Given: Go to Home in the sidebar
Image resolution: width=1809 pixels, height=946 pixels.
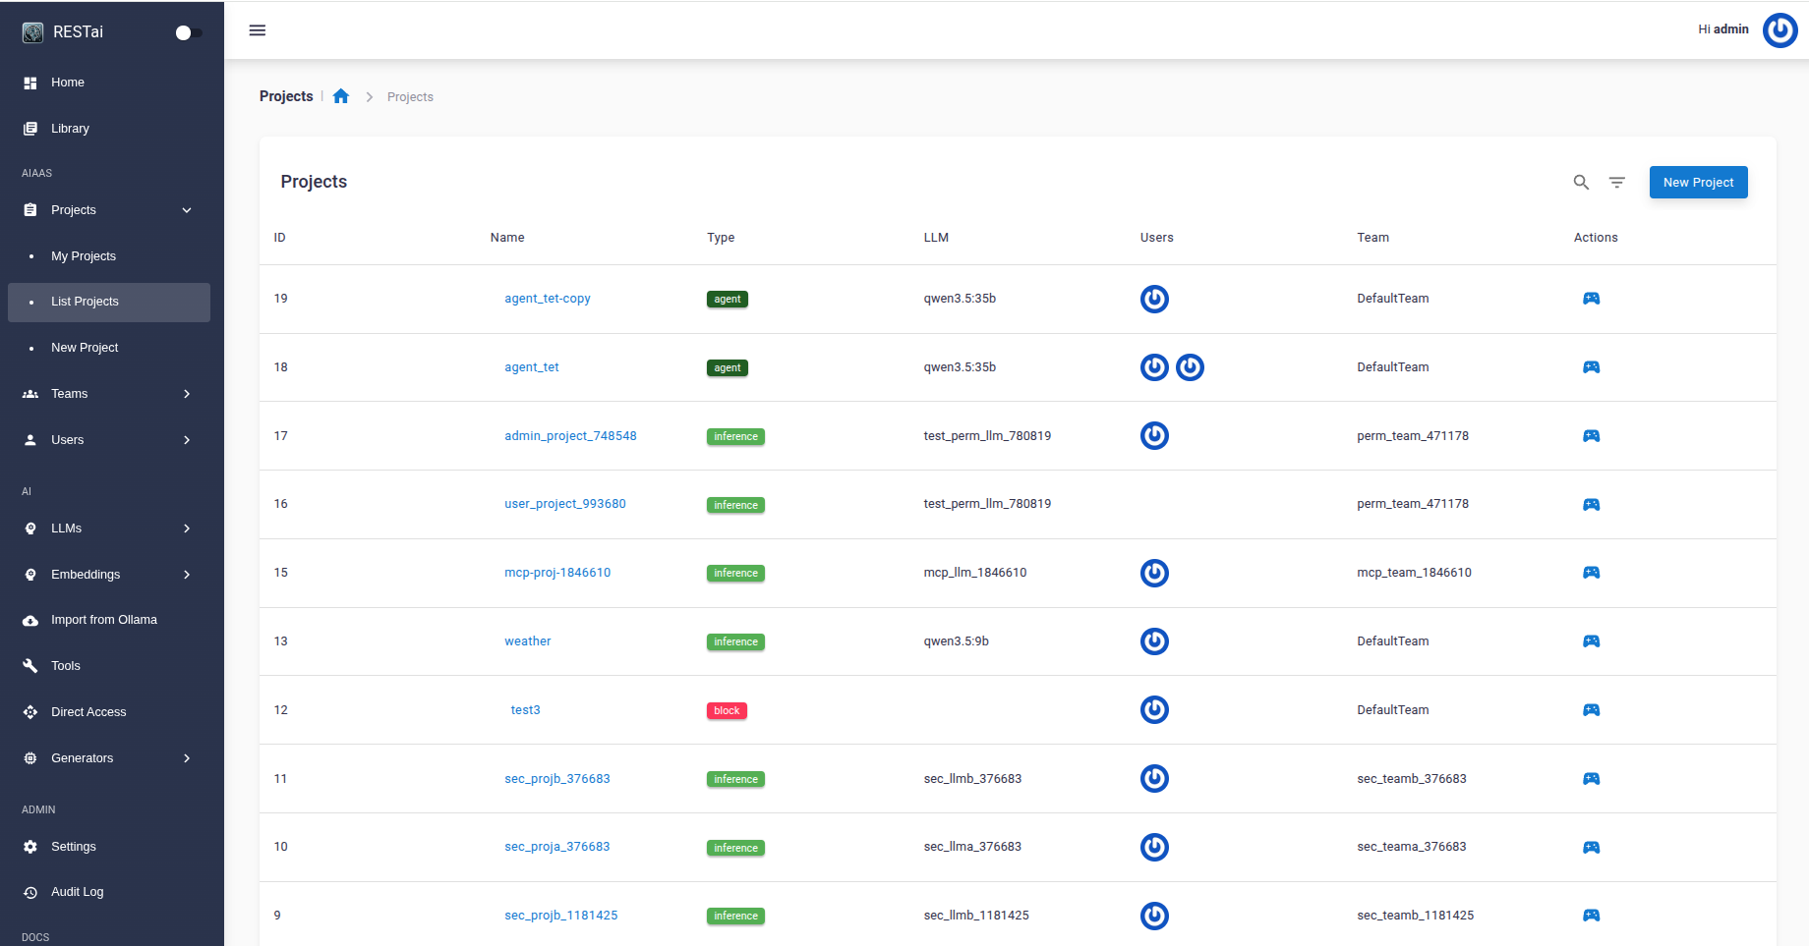Looking at the screenshot, I should (x=109, y=83).
